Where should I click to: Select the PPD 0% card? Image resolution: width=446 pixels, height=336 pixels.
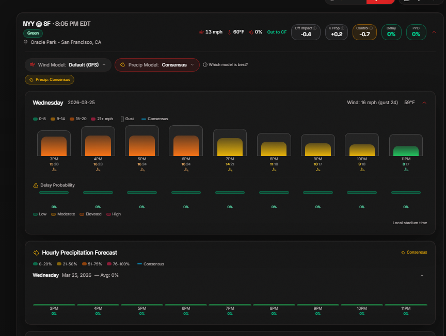click(416, 32)
